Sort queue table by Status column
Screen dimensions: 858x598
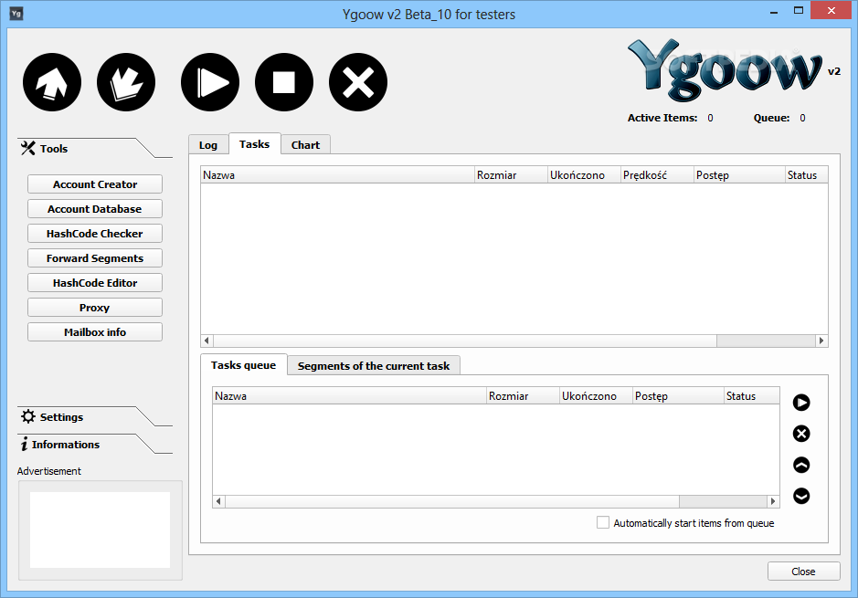click(752, 395)
